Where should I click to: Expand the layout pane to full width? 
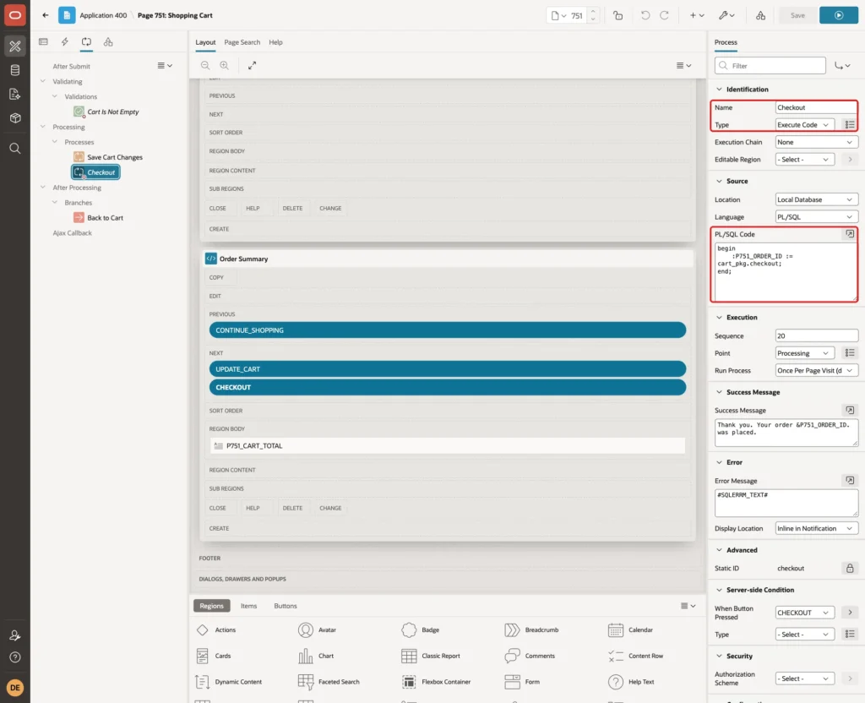[x=252, y=65]
